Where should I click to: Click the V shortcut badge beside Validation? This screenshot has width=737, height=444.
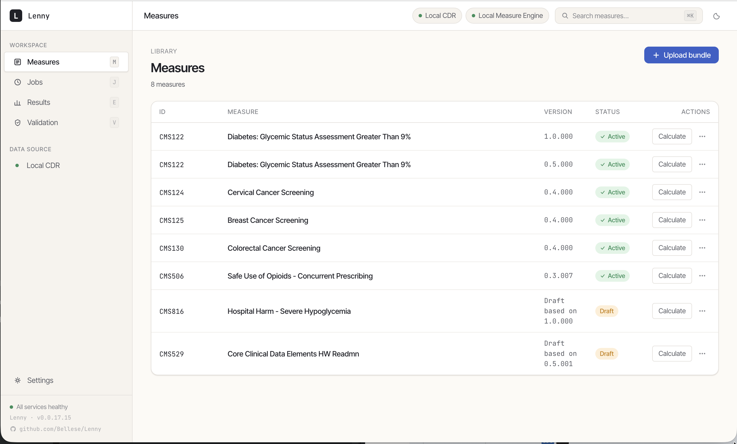coord(114,123)
